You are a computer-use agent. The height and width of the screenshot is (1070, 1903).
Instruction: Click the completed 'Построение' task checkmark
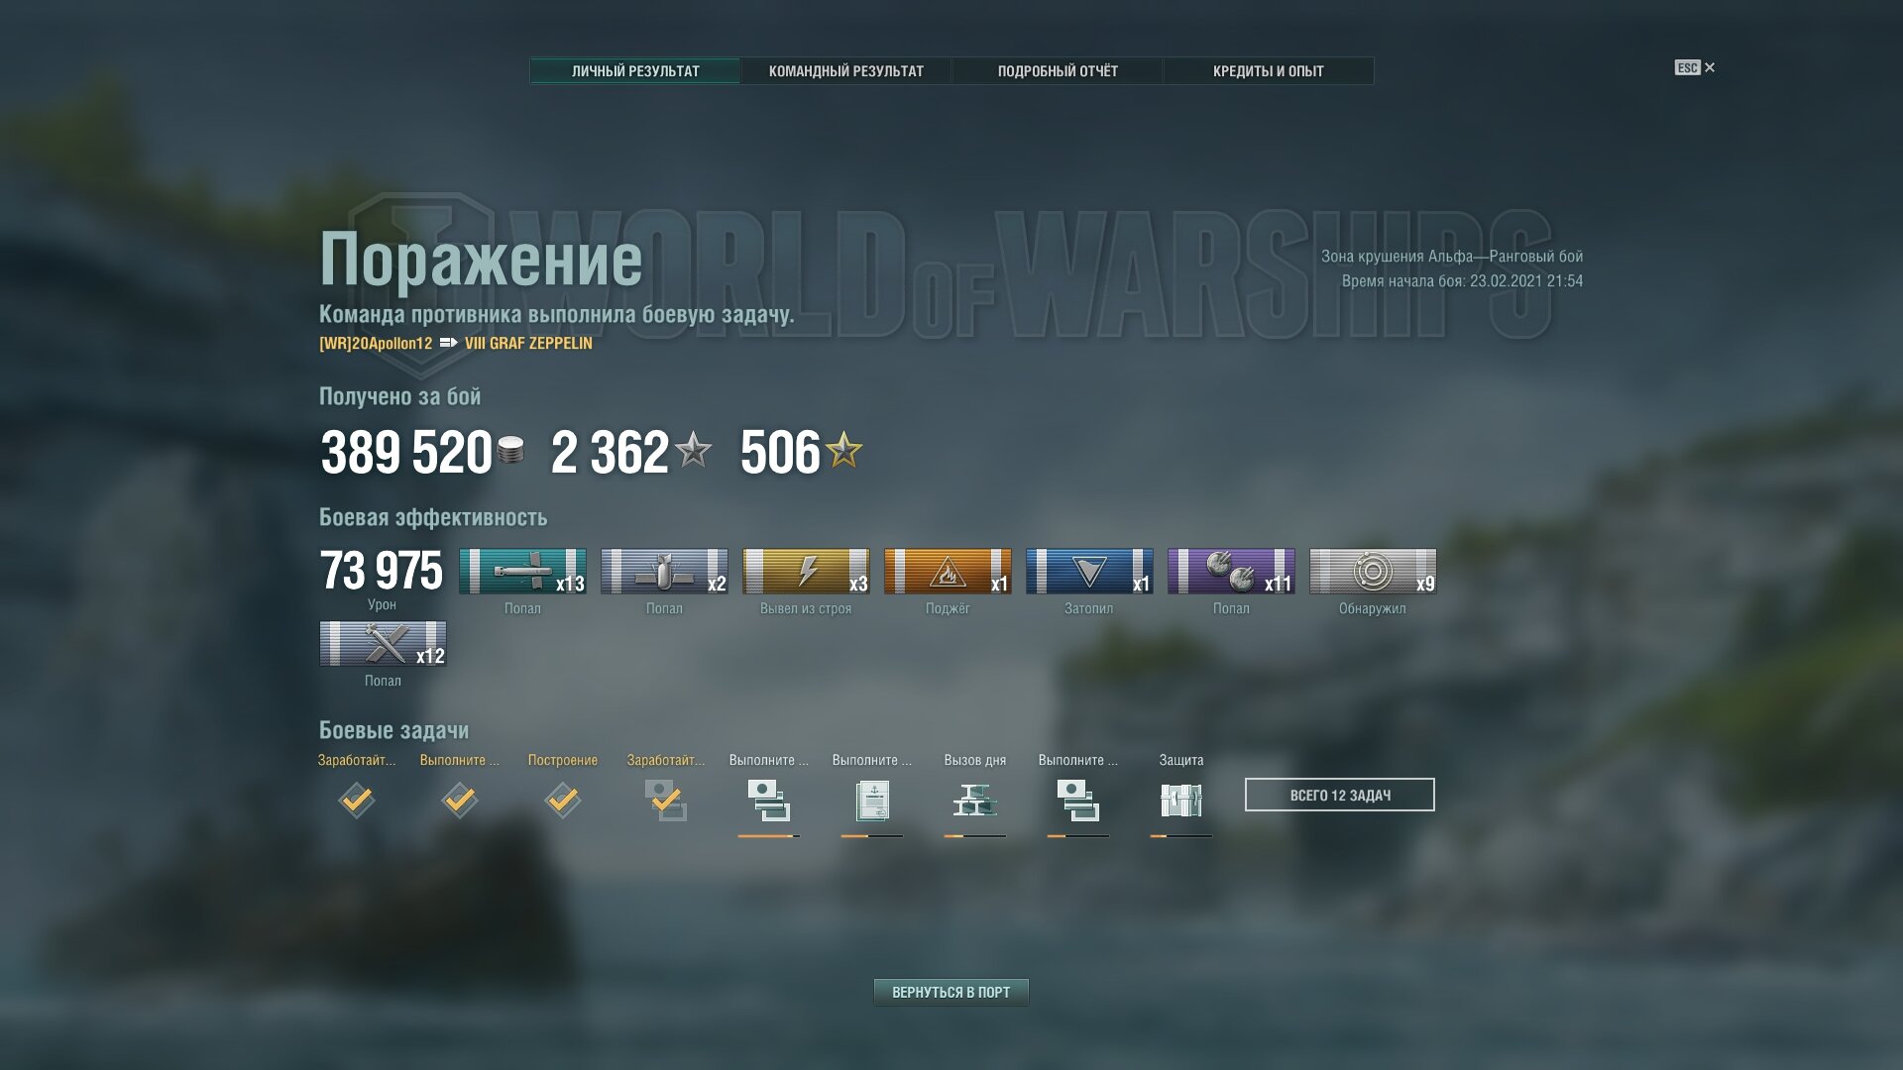point(563,800)
